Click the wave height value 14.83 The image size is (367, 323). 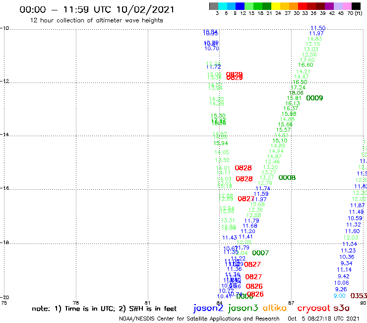coord(314,39)
